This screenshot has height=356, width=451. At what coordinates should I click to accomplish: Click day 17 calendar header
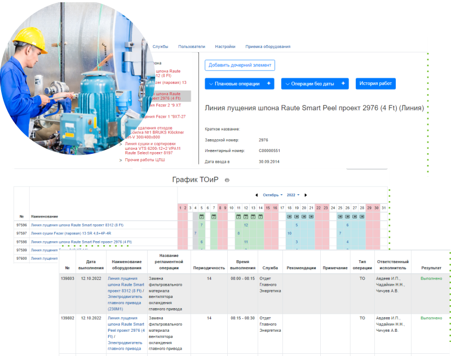pyautogui.click(x=282, y=208)
